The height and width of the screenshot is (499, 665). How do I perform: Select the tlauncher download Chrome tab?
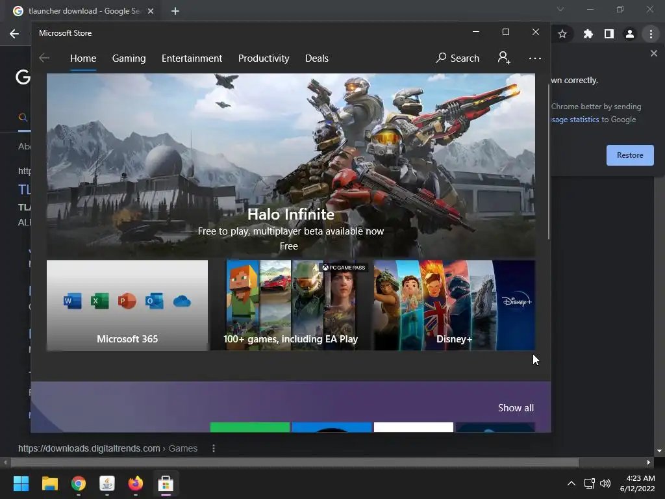[84, 11]
